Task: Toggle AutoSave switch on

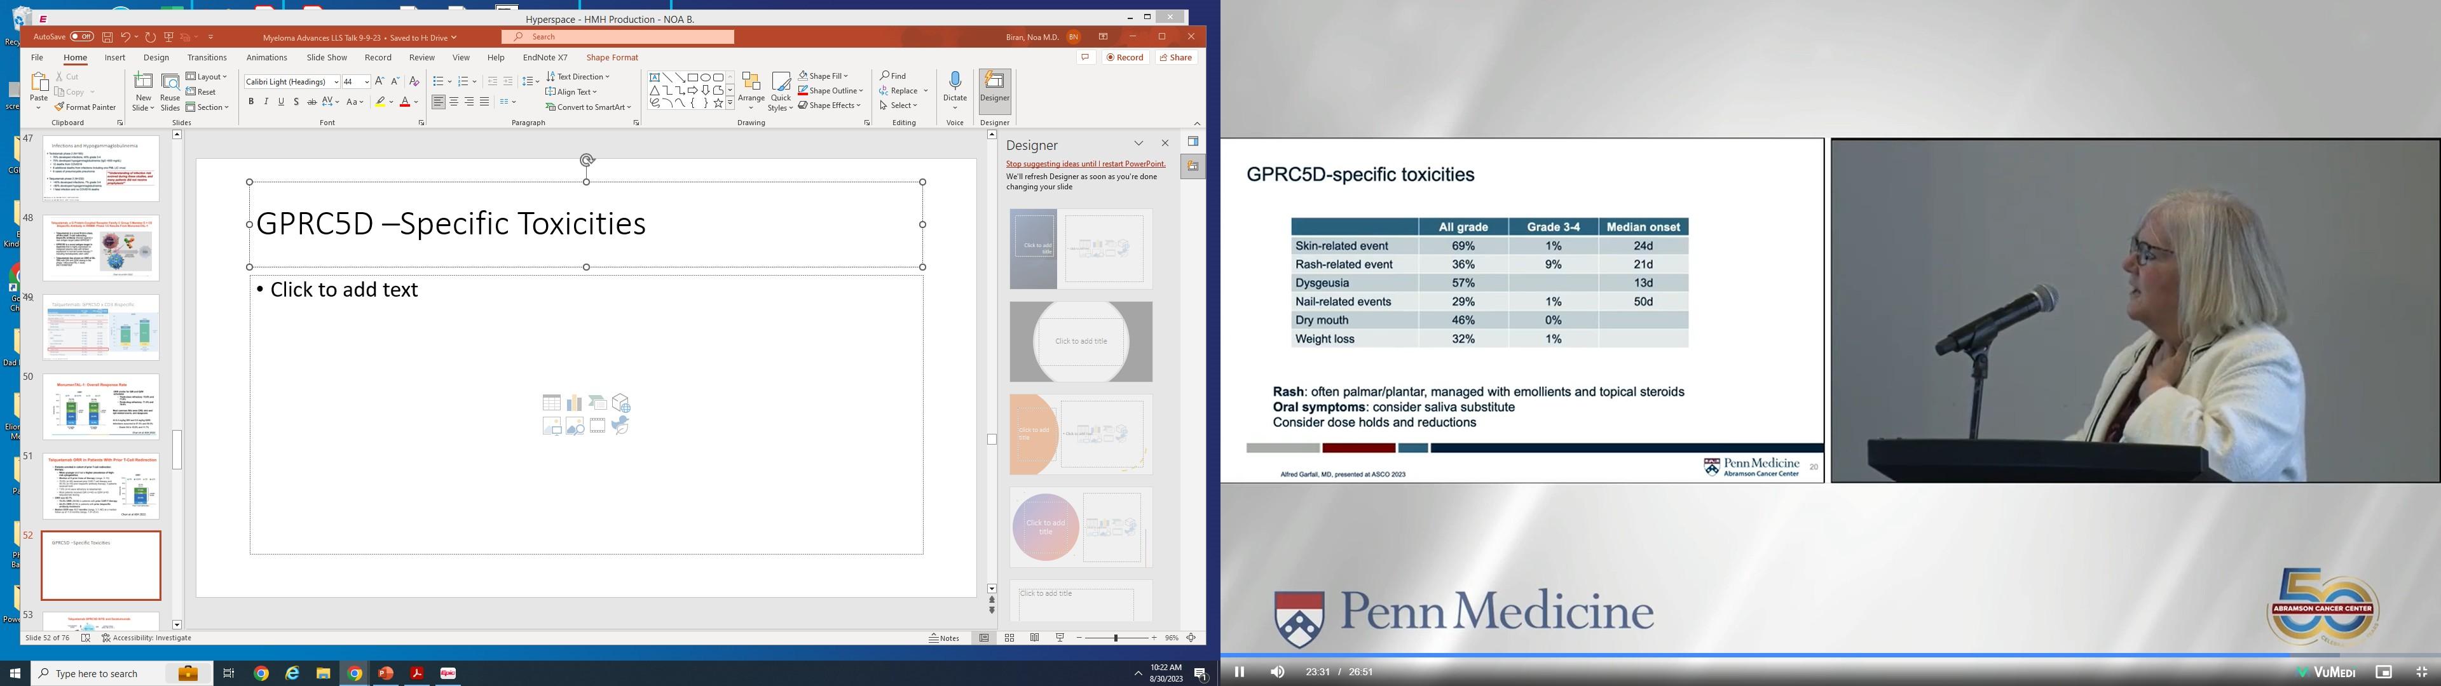Action: [81, 37]
